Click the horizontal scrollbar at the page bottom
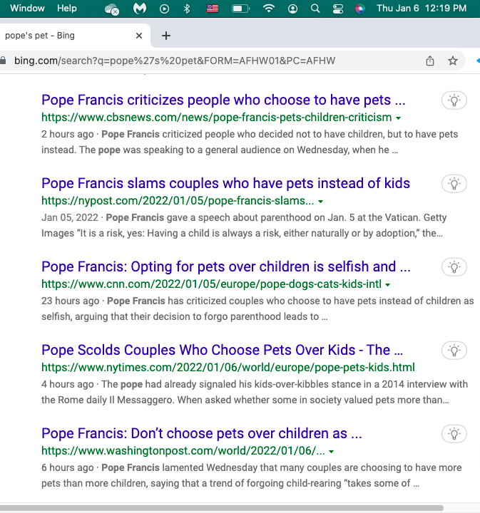The image size is (480, 513). coord(221,508)
